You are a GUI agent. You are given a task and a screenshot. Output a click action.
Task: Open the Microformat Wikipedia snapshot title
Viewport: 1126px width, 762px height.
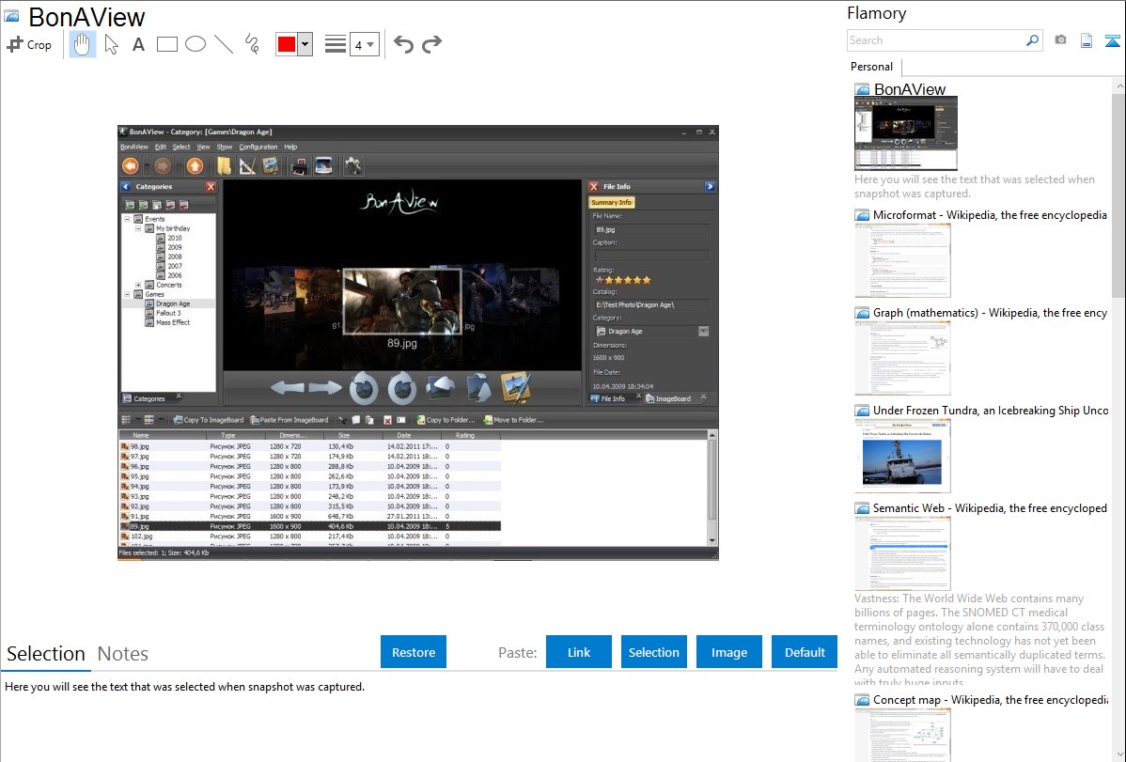tap(990, 215)
